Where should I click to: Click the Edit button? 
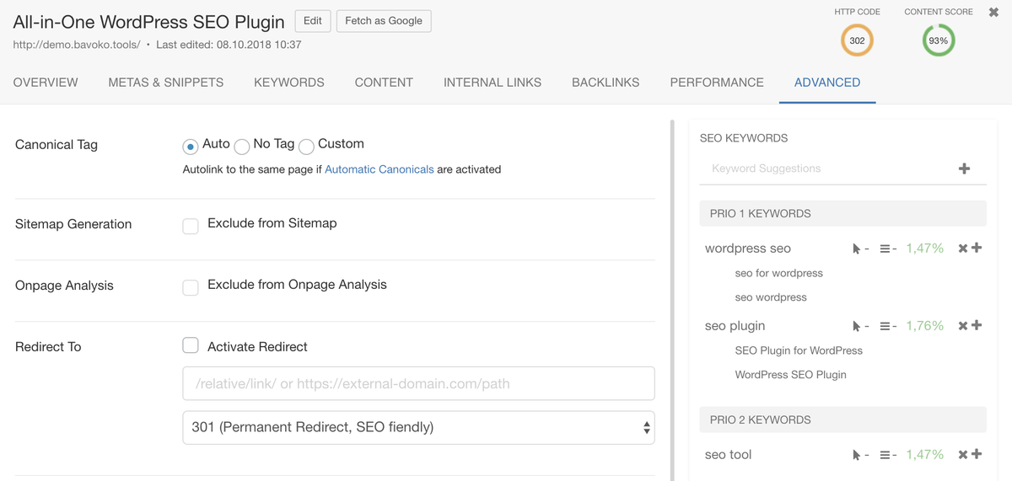pos(313,21)
